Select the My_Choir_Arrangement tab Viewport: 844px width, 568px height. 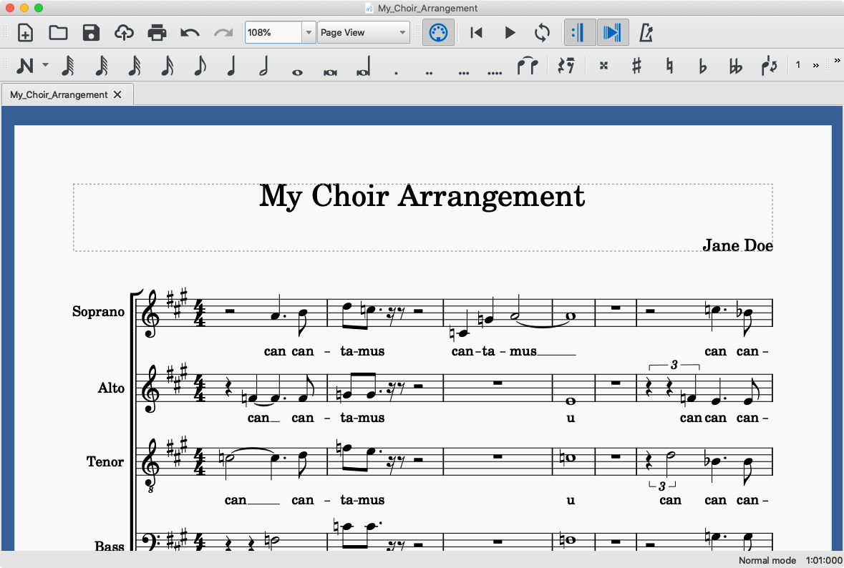click(x=59, y=94)
